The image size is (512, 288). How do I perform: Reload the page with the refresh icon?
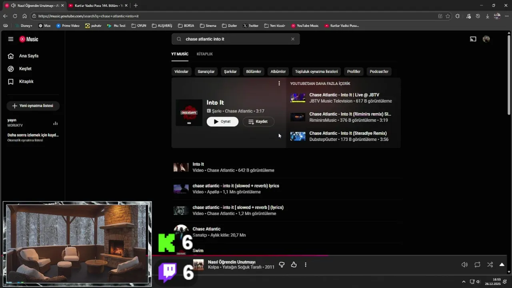click(x=15, y=16)
